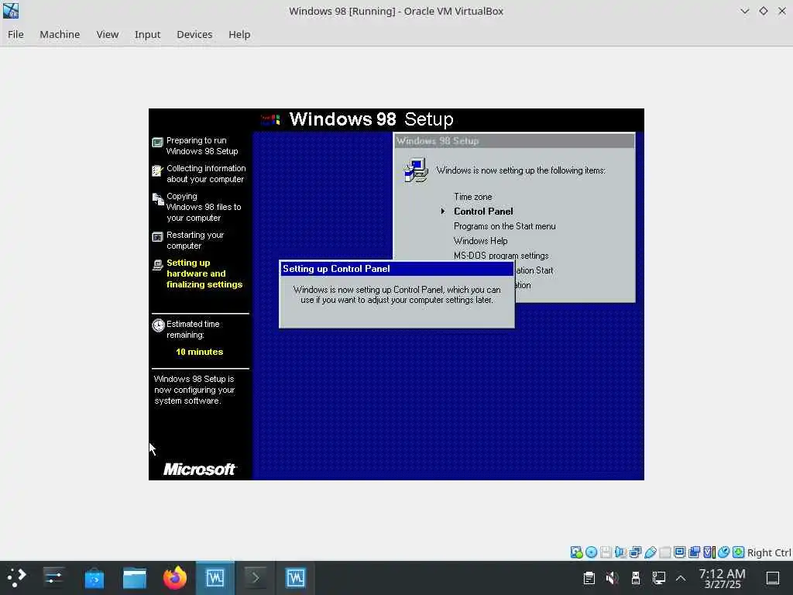Click the show desktop button
Image resolution: width=793 pixels, height=595 pixels.
point(773,578)
